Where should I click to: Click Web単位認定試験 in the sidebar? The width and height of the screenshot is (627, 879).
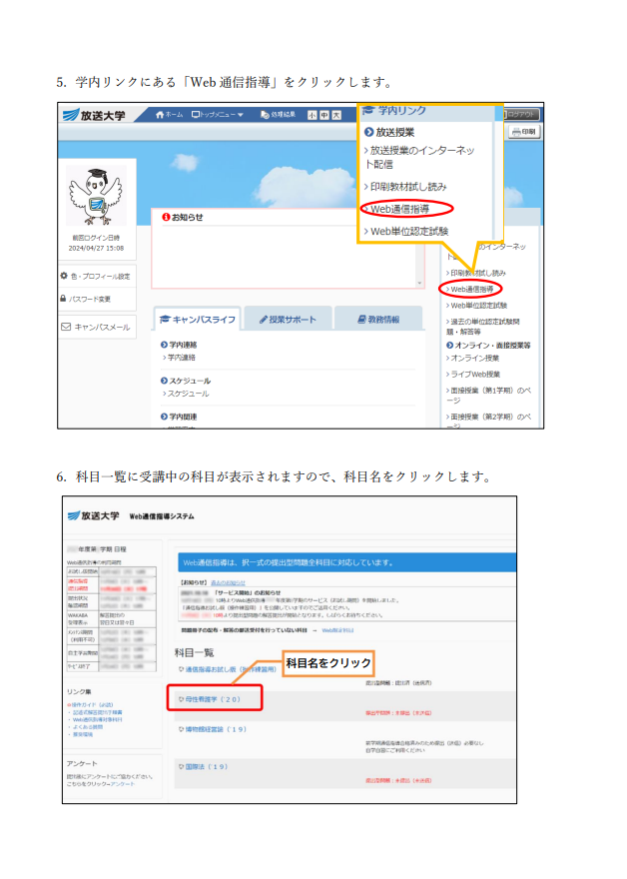pyautogui.click(x=477, y=306)
